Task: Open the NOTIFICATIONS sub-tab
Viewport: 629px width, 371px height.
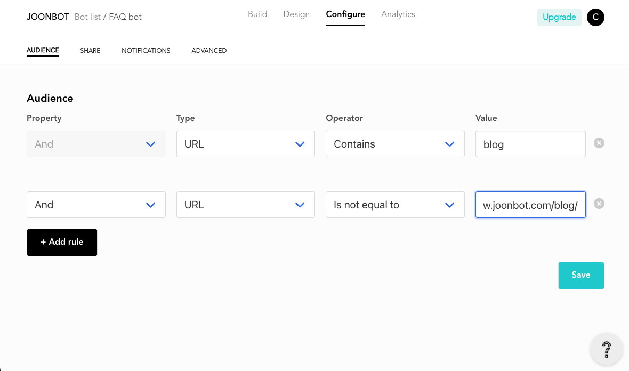Action: point(146,51)
